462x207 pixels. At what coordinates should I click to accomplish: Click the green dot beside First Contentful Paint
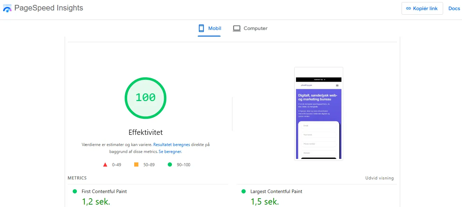click(x=74, y=191)
